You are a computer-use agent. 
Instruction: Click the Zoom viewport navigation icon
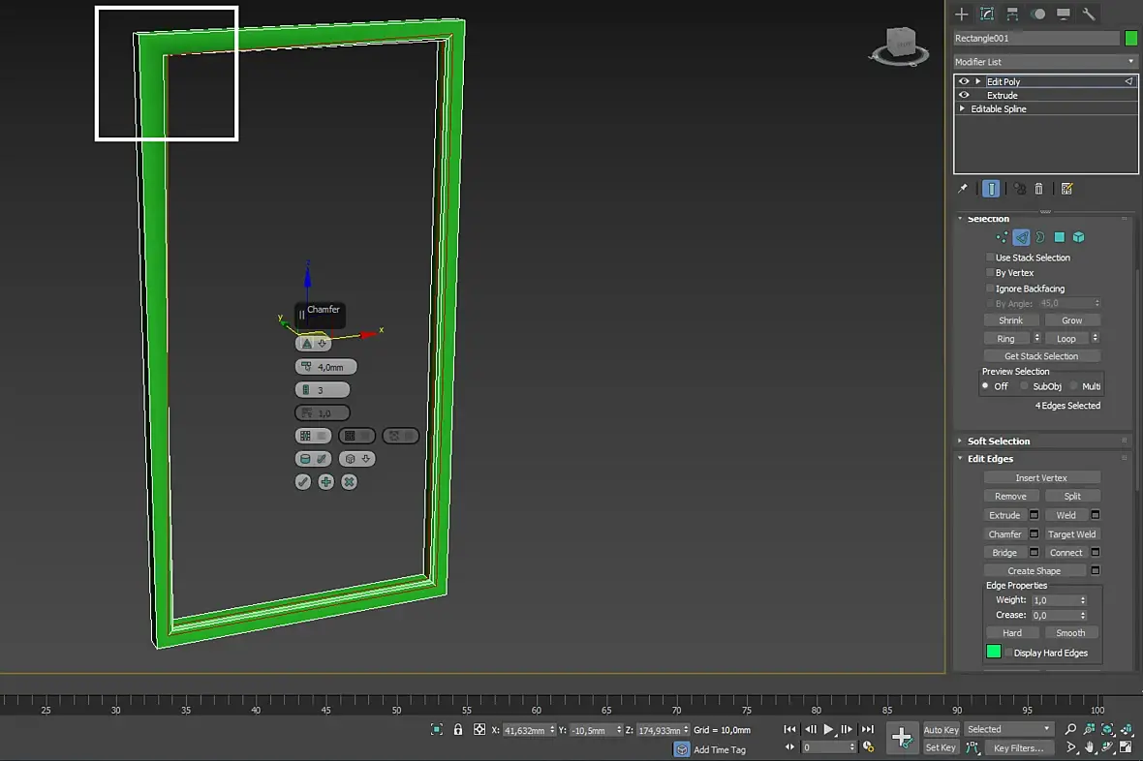point(1070,729)
